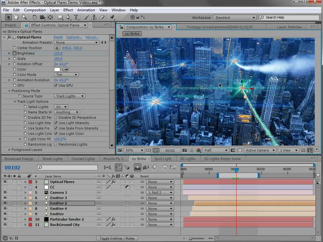Open Color Mode Tint dropdown
323x242 pixels.
click(66, 75)
